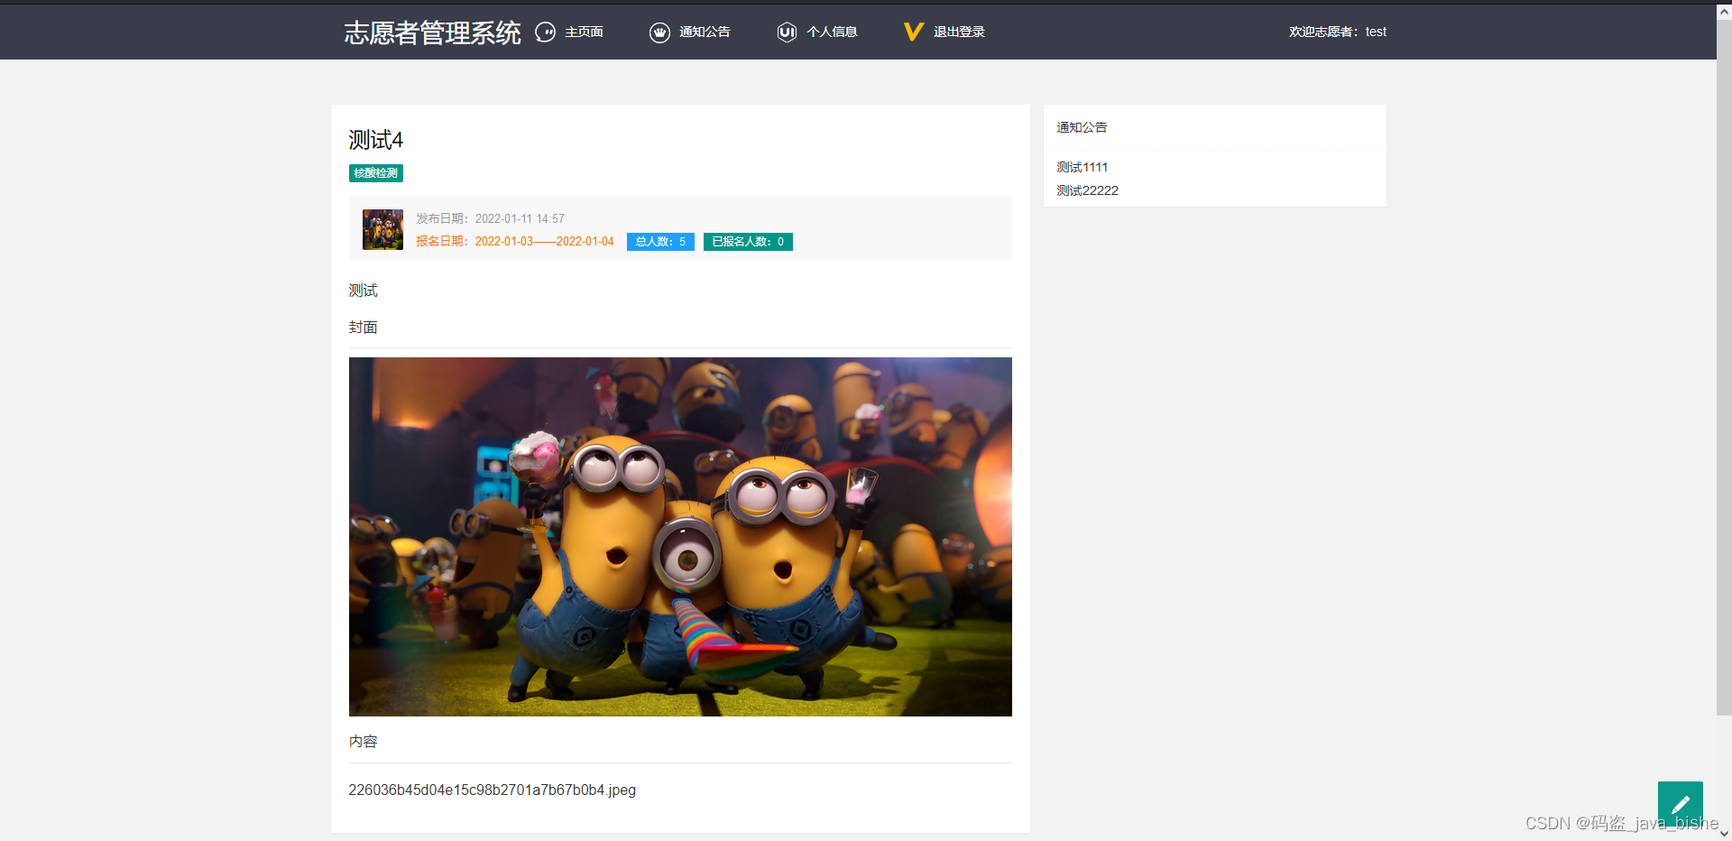Screen dimensions: 1732x841
Task: Click the 通知公告 crown icon
Action: pos(659,32)
